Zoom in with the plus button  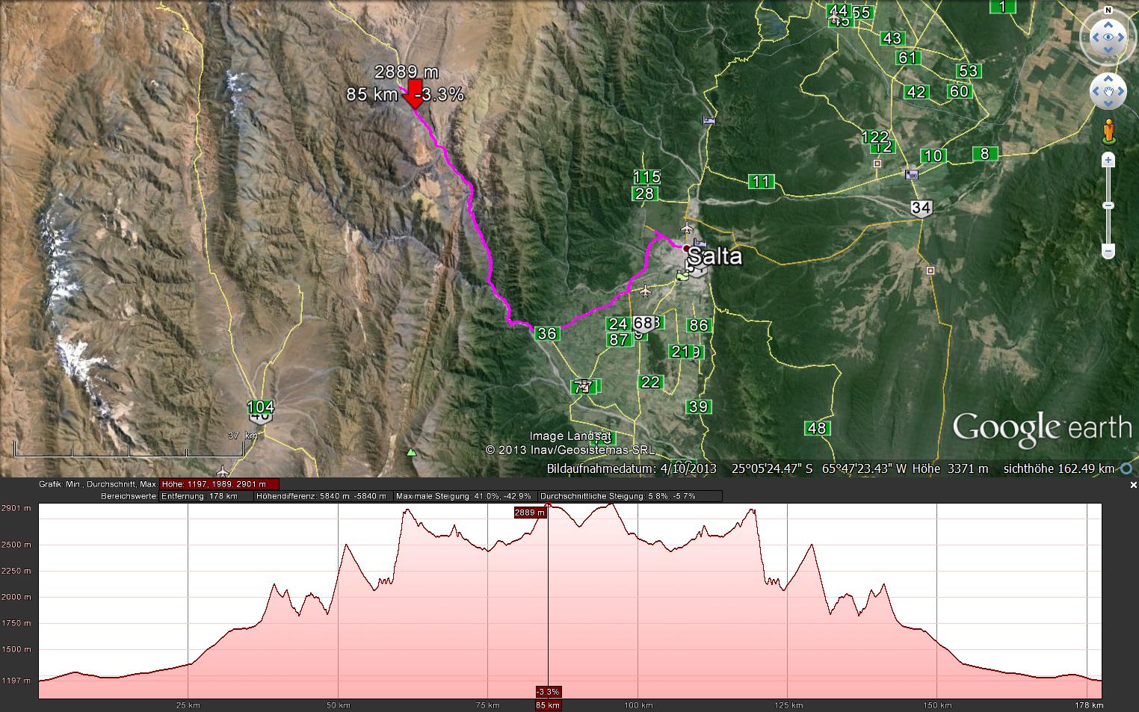click(1108, 160)
